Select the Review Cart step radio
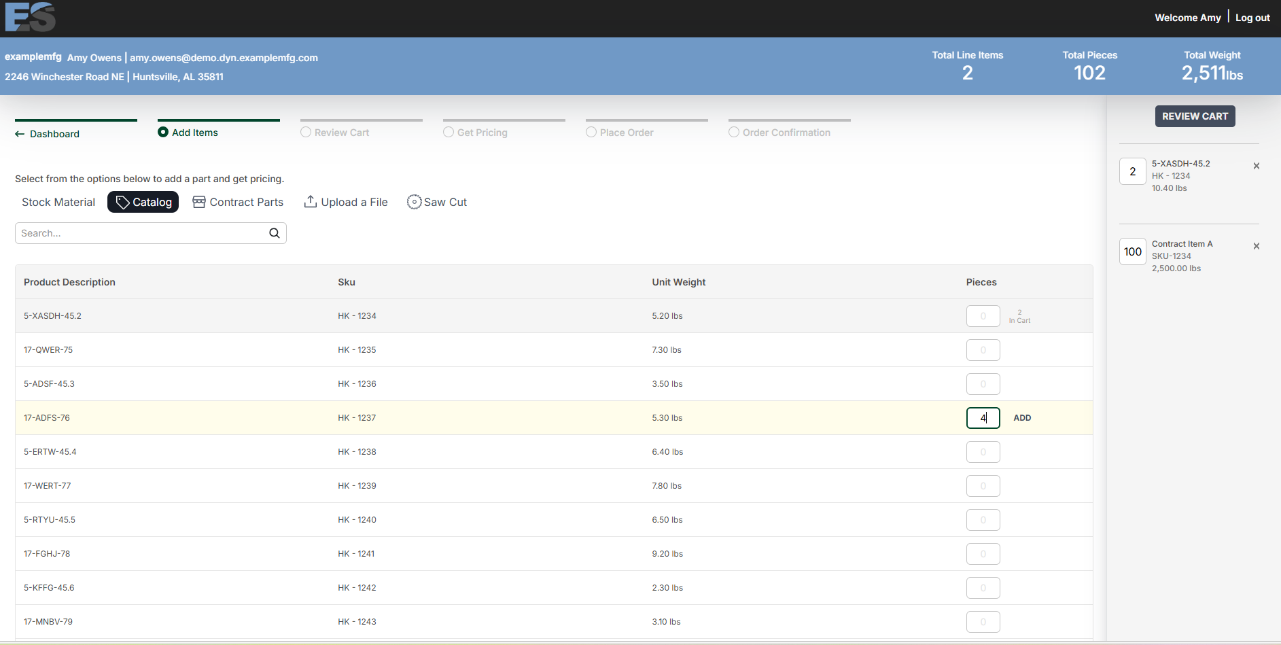The height and width of the screenshot is (645, 1281). (x=306, y=132)
